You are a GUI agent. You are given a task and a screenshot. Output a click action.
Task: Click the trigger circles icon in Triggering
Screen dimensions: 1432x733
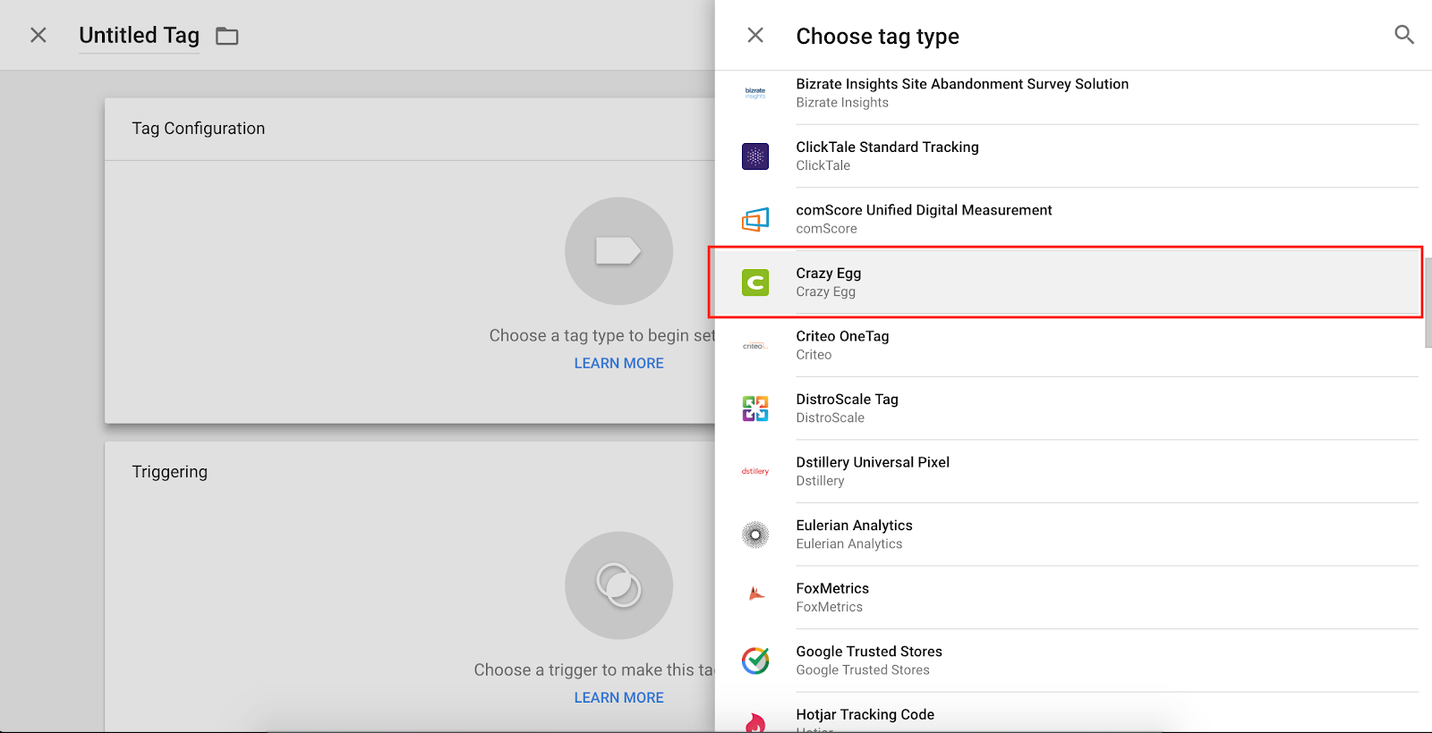coord(618,586)
